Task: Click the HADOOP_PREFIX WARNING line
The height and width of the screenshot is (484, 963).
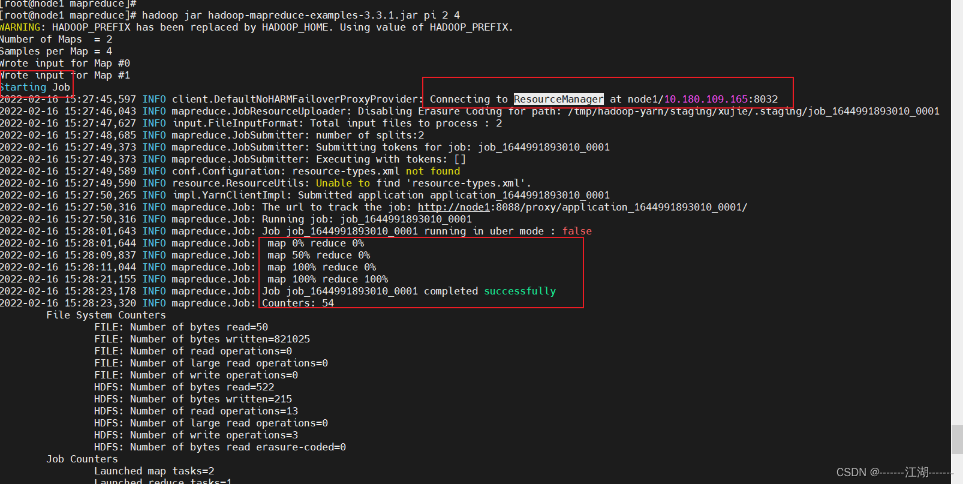Action: click(x=257, y=27)
